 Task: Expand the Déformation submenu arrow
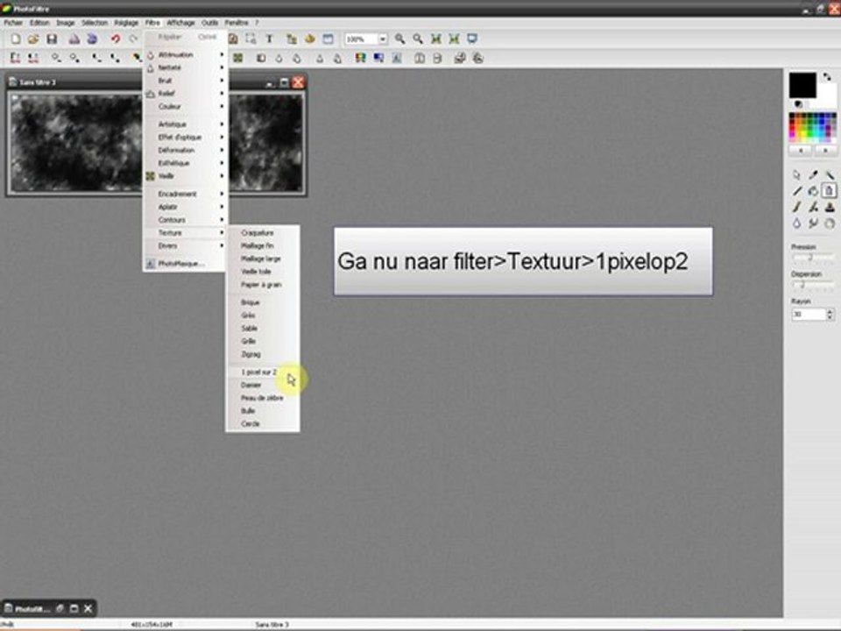[x=222, y=150]
